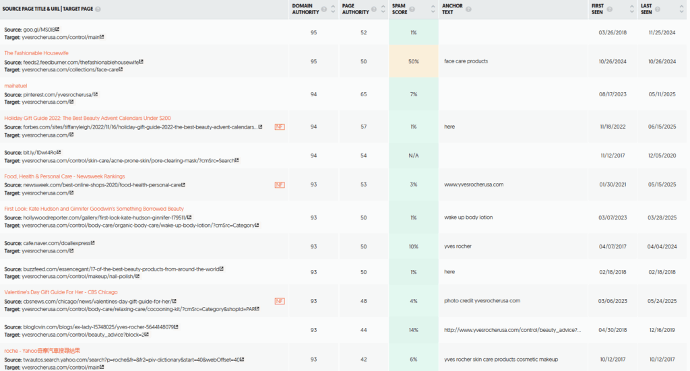The image size is (690, 371).
Task: Open external link icon for cafe.naver.com/doallexpress source
Action: coord(93,243)
